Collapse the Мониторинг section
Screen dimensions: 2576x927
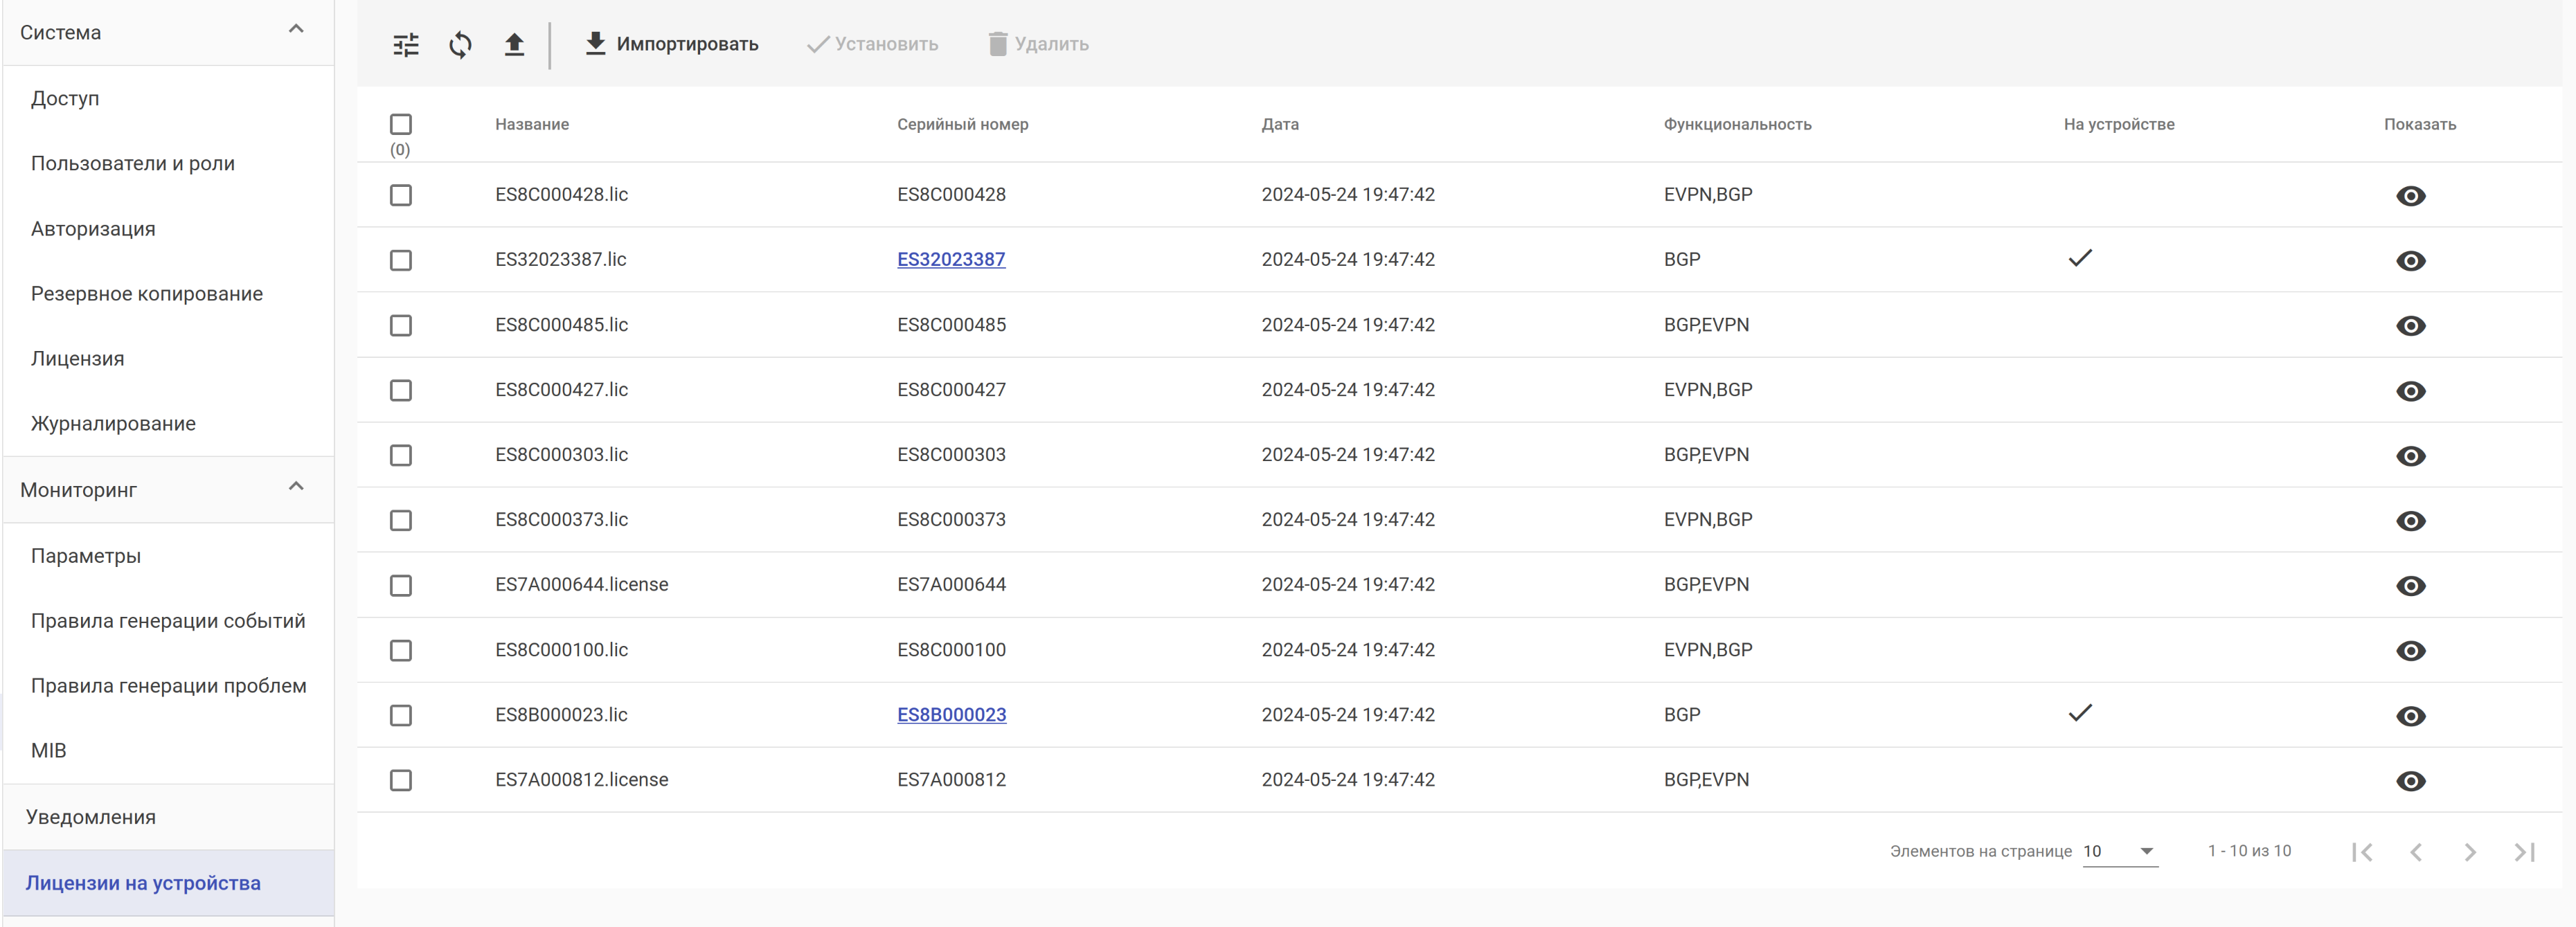pyautogui.click(x=296, y=487)
